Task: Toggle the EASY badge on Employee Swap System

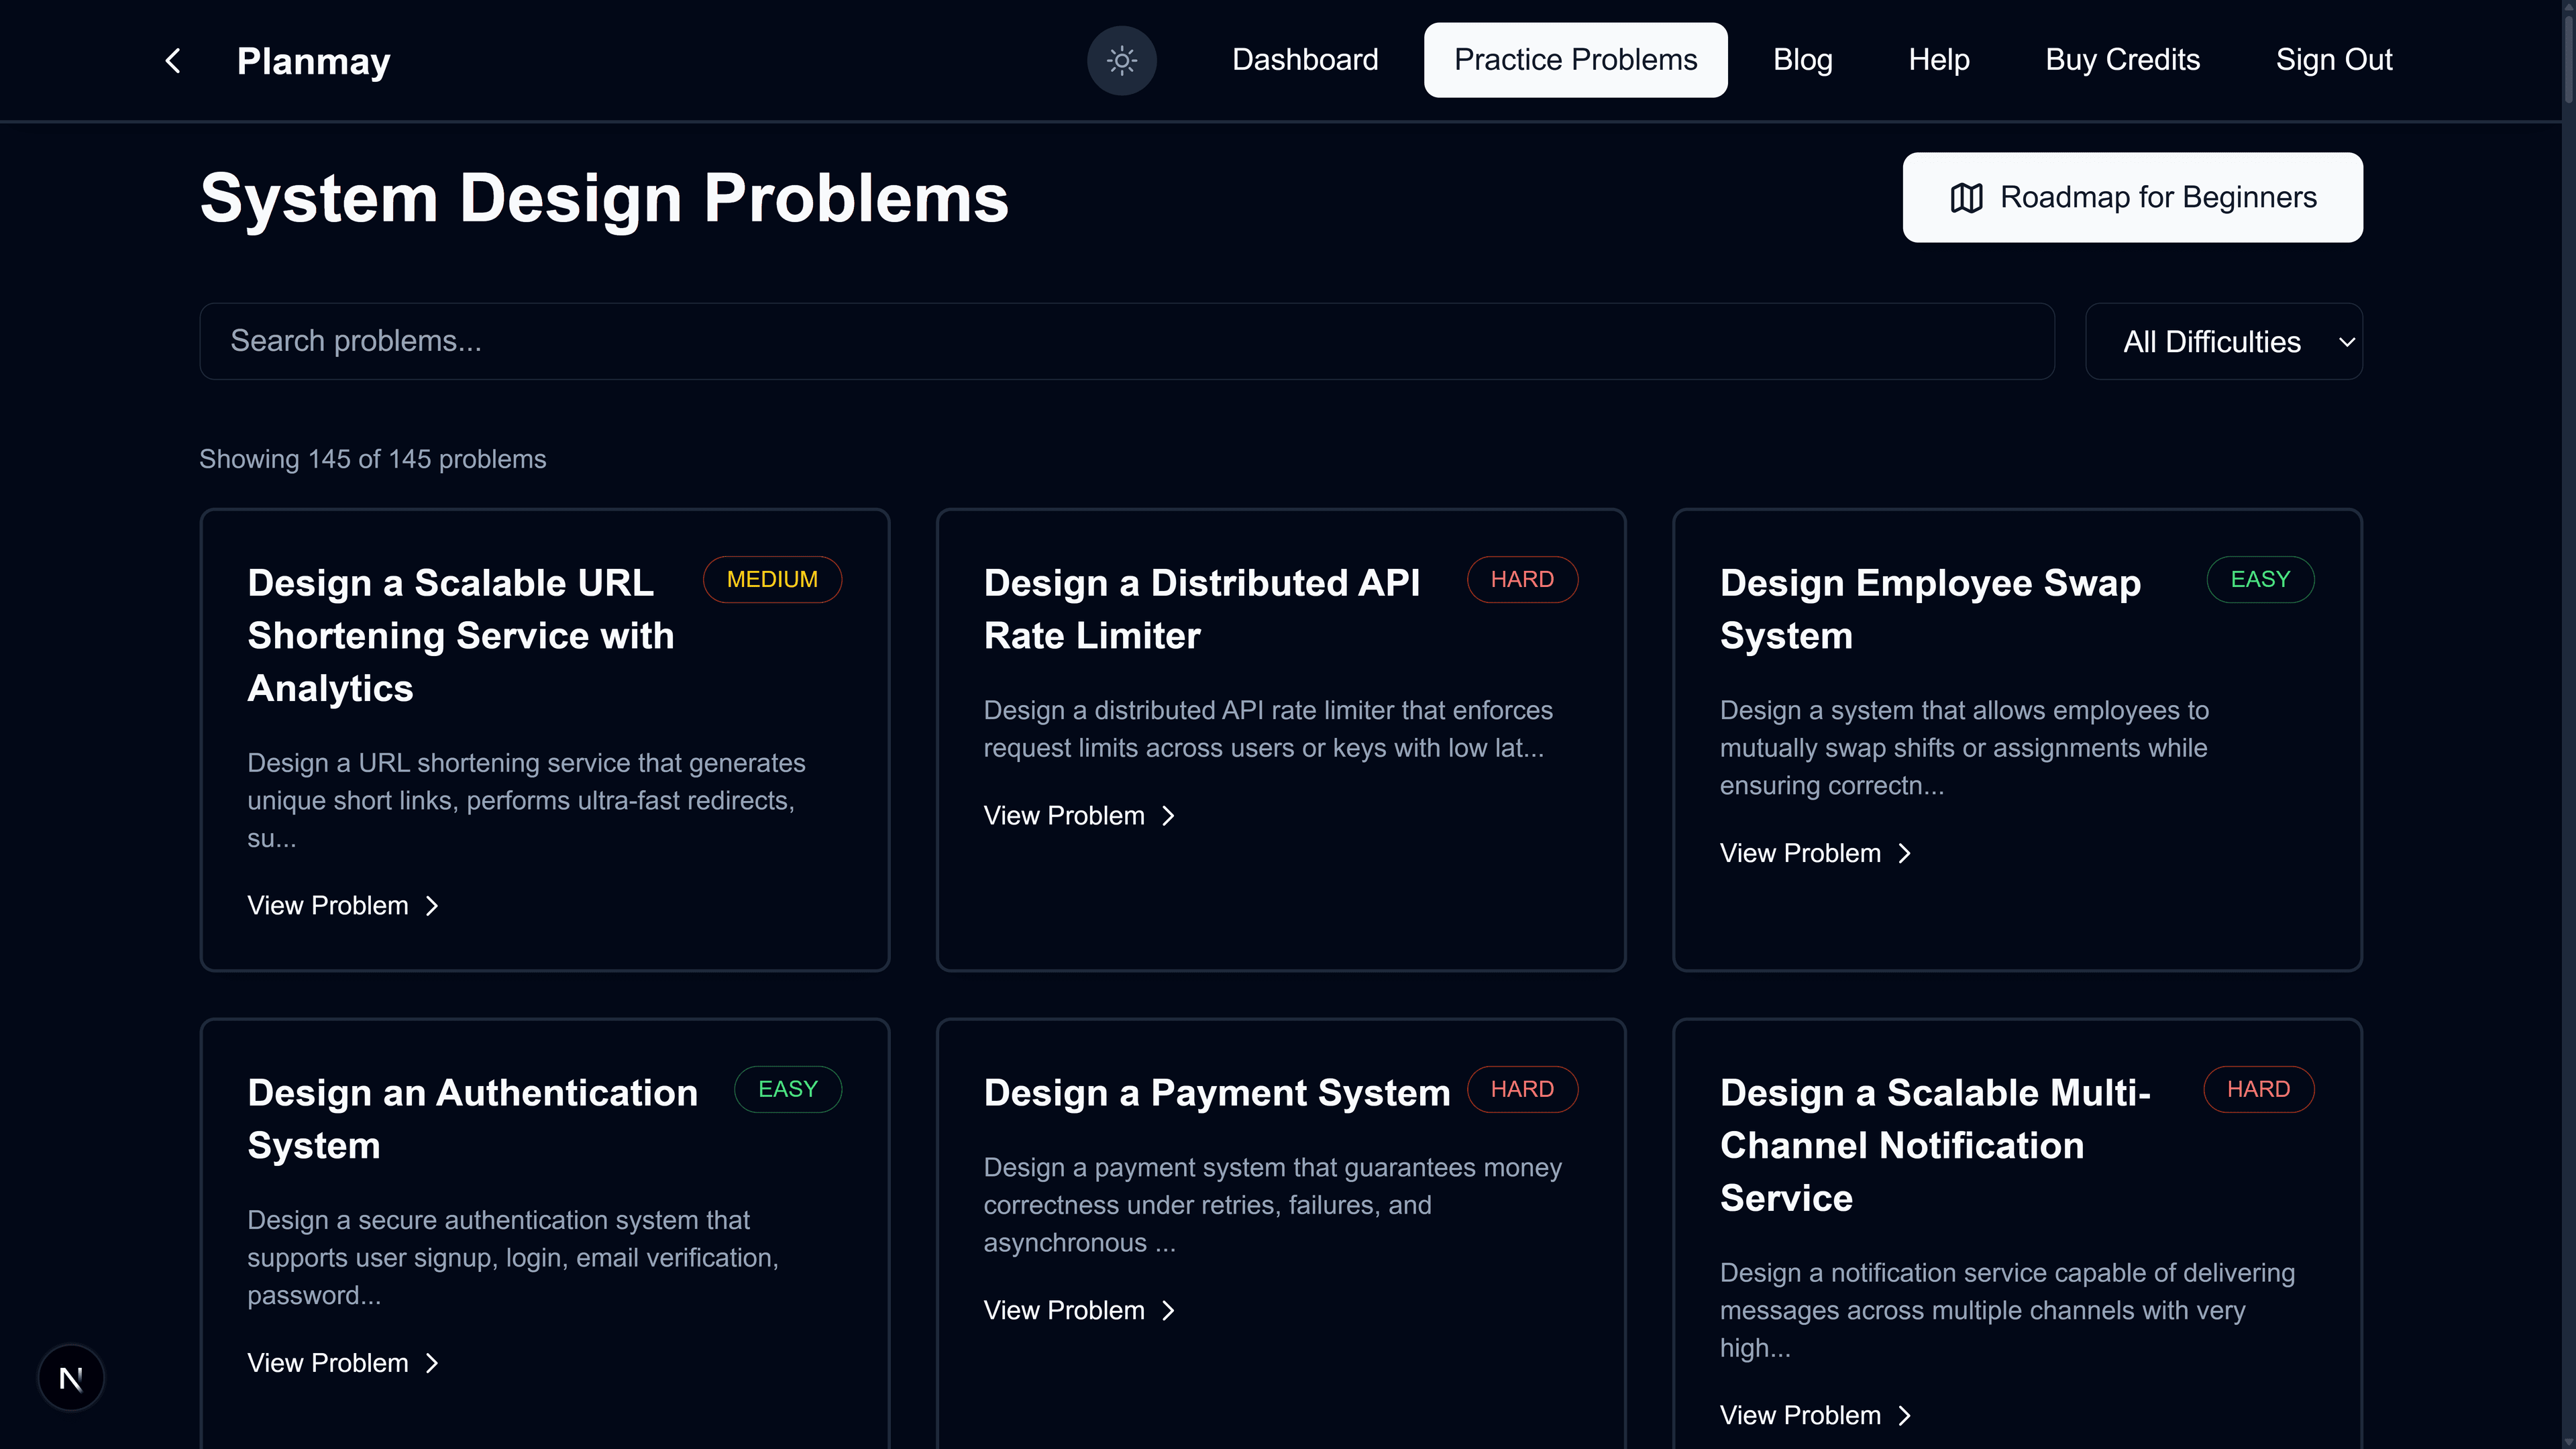Action: pos(2260,579)
